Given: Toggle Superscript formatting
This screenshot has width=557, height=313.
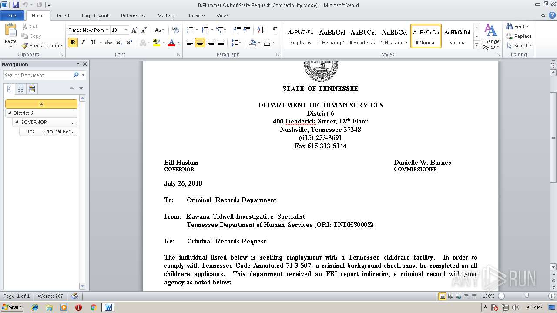Looking at the screenshot, I should 129,43.
